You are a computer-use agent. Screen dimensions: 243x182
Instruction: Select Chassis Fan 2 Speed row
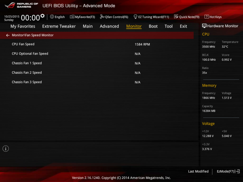click(x=97, y=72)
